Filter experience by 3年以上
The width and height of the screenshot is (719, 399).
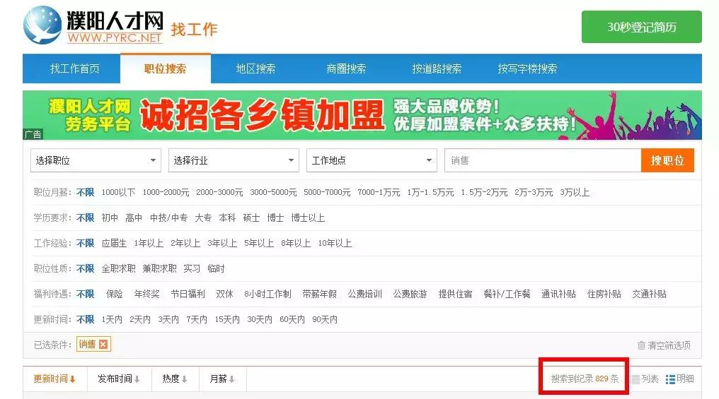click(x=222, y=244)
